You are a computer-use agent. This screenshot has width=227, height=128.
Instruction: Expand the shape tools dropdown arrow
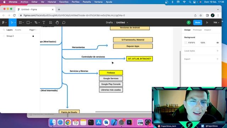click(31, 23)
